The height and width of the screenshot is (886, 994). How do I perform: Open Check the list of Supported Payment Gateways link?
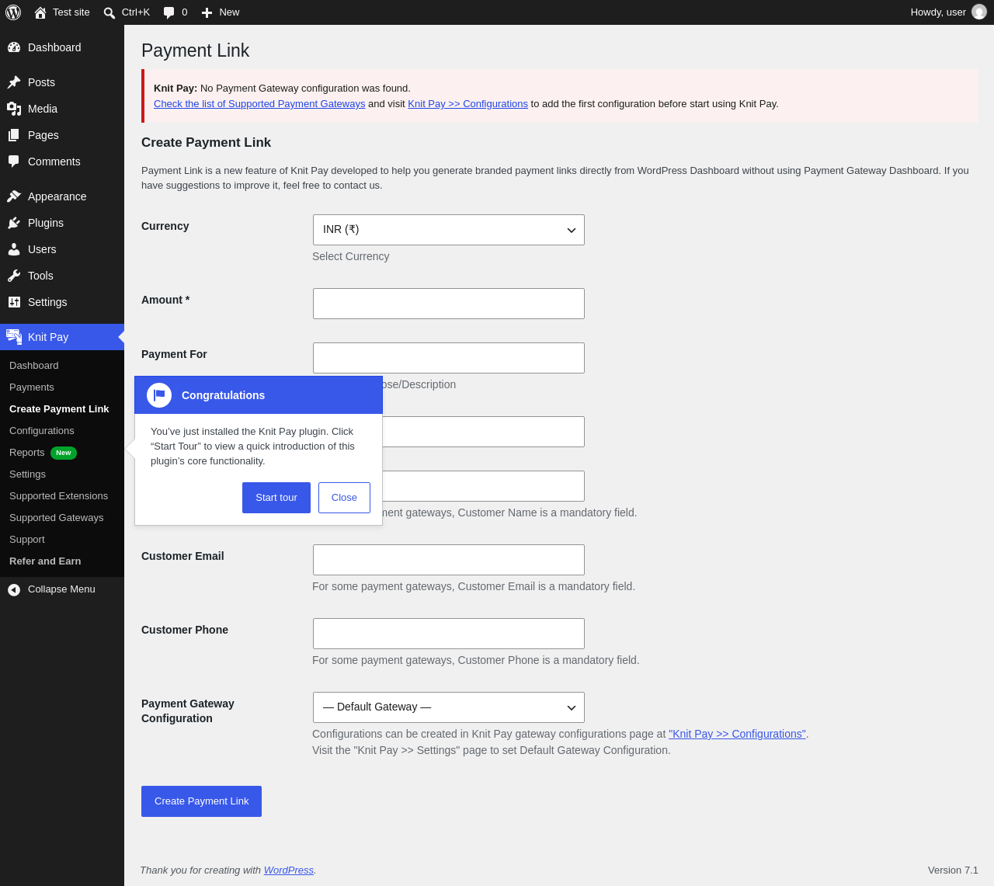point(259,104)
